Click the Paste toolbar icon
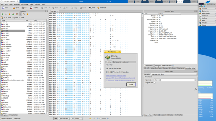The height and width of the screenshot is (121, 216). 81,8
